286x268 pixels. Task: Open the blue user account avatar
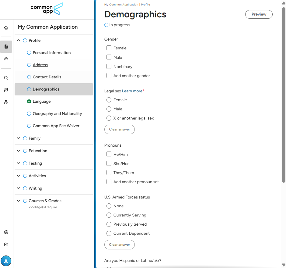(x=6, y=261)
